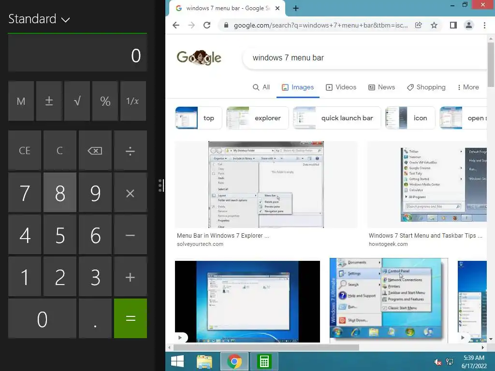Image resolution: width=495 pixels, height=371 pixels.
Task: Tap digit 3 in Calculator
Action: (95, 277)
